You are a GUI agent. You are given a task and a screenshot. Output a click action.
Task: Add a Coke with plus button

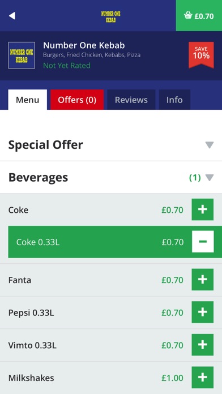pyautogui.click(x=203, y=209)
